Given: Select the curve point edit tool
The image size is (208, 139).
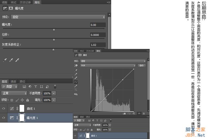Looking at the screenshot, I should pyautogui.click(x=76, y=82).
